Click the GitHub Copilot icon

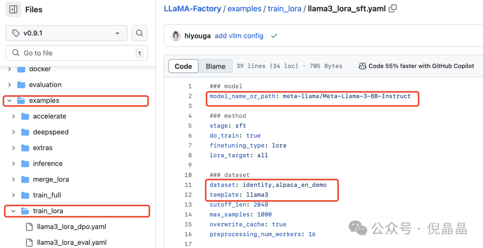coord(363,66)
